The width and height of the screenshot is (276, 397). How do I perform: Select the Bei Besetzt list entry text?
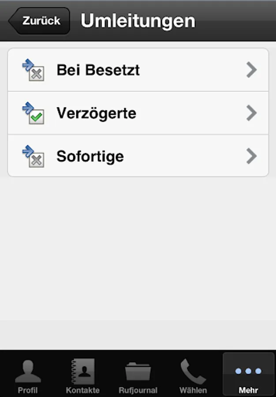(98, 70)
